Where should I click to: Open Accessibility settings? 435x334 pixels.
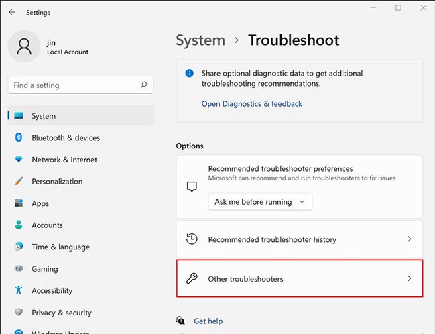coord(80,290)
